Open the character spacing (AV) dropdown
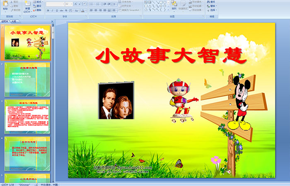Viewport: 290px width, 186px height. coord(71,10)
